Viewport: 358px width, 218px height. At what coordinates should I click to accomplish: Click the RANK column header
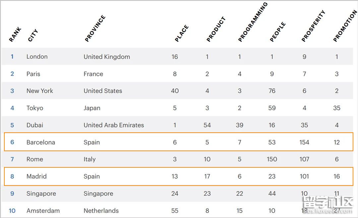[x=15, y=34]
